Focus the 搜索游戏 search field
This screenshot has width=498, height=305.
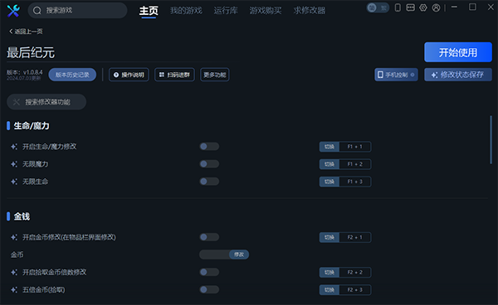coord(77,11)
